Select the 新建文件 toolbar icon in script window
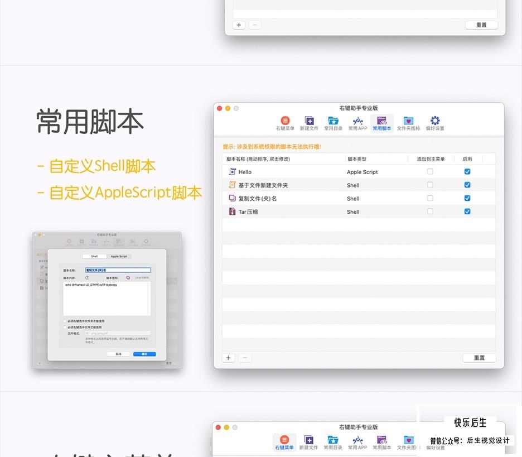 click(309, 123)
